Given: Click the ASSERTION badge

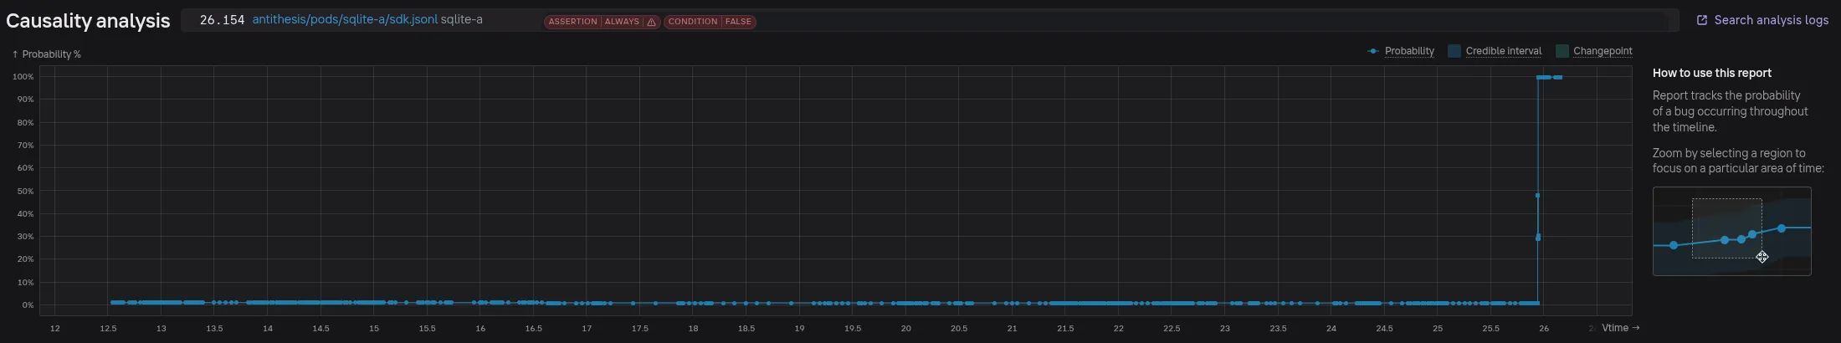Looking at the screenshot, I should point(573,22).
